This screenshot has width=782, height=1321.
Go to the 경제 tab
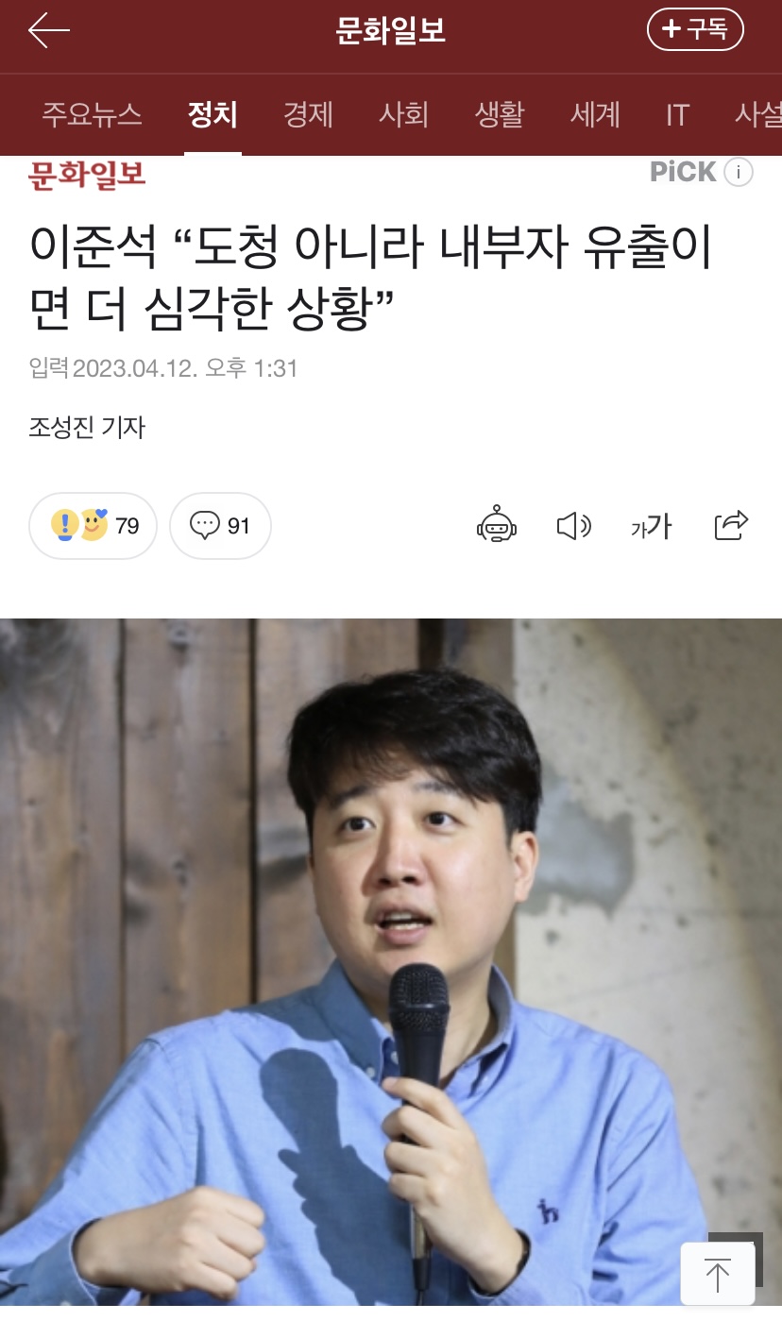pyautogui.click(x=309, y=115)
